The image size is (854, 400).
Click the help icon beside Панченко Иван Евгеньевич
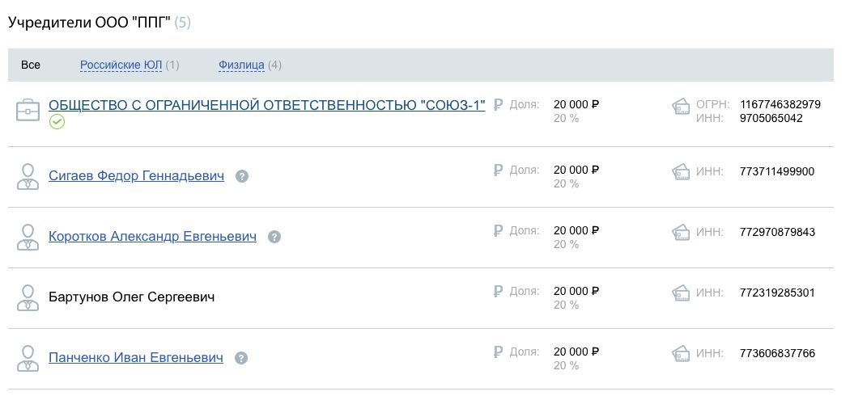[x=240, y=358]
